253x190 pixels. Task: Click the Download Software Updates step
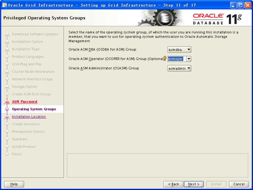point(35,34)
